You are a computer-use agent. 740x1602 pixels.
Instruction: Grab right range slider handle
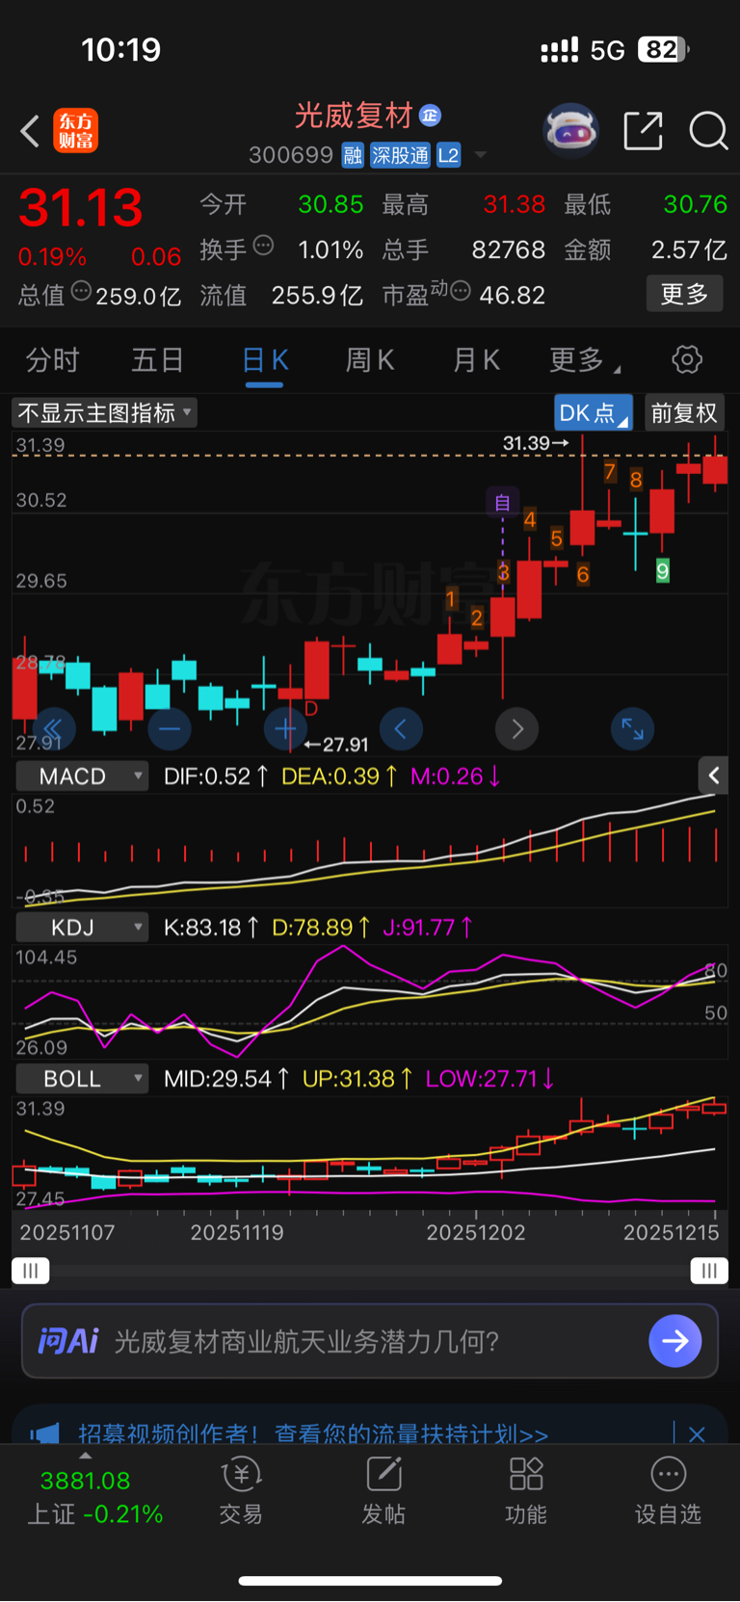[709, 1271]
